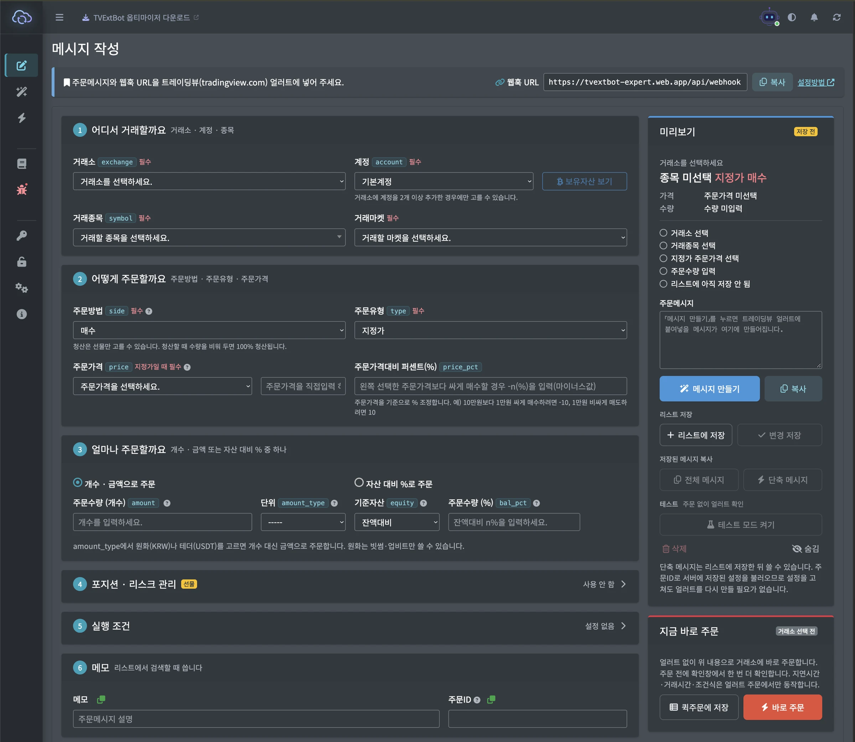Open the magic wand sidebar icon
Image resolution: width=855 pixels, height=742 pixels.
tap(21, 92)
